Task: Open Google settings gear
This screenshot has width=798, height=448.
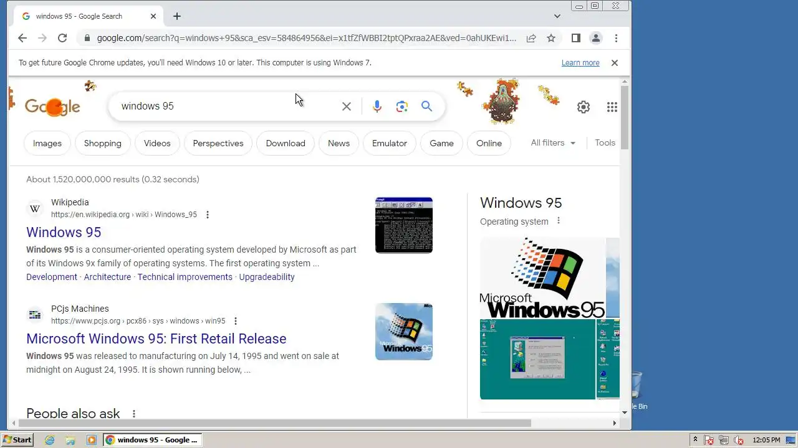Action: (584, 107)
